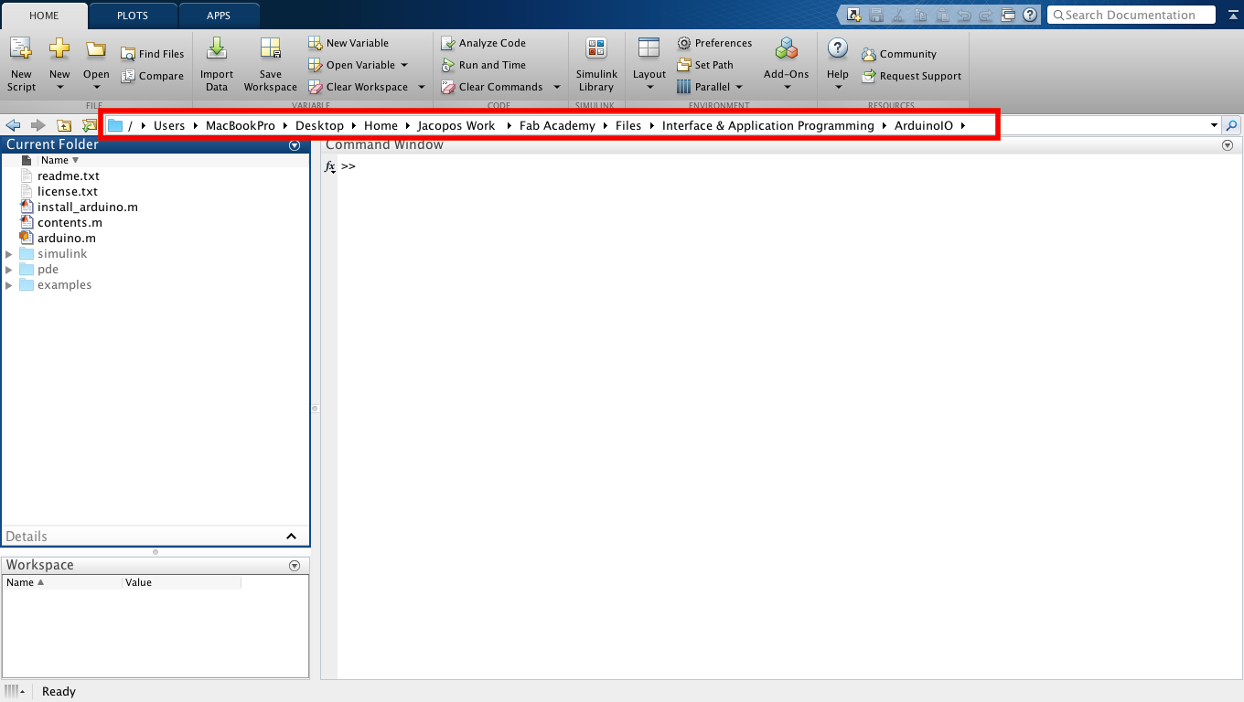The image size is (1244, 702).
Task: Switch to the HOME tab
Action: pos(44,16)
